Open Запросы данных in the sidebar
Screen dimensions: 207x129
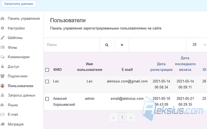click(x=22, y=95)
